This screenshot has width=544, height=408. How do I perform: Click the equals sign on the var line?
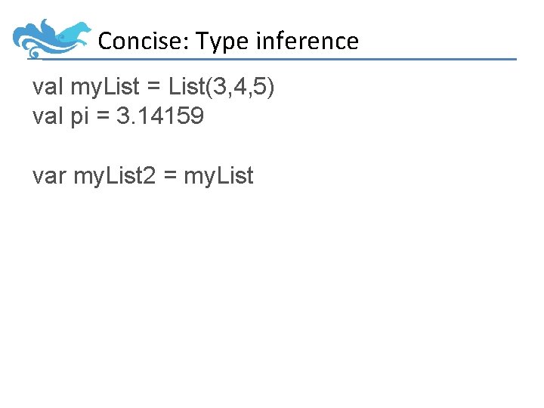pyautogui.click(x=169, y=177)
